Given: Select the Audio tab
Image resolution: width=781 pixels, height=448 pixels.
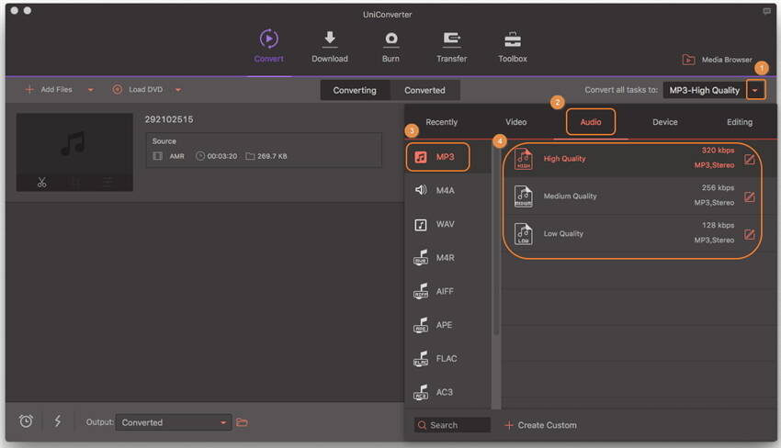Looking at the screenshot, I should point(591,122).
